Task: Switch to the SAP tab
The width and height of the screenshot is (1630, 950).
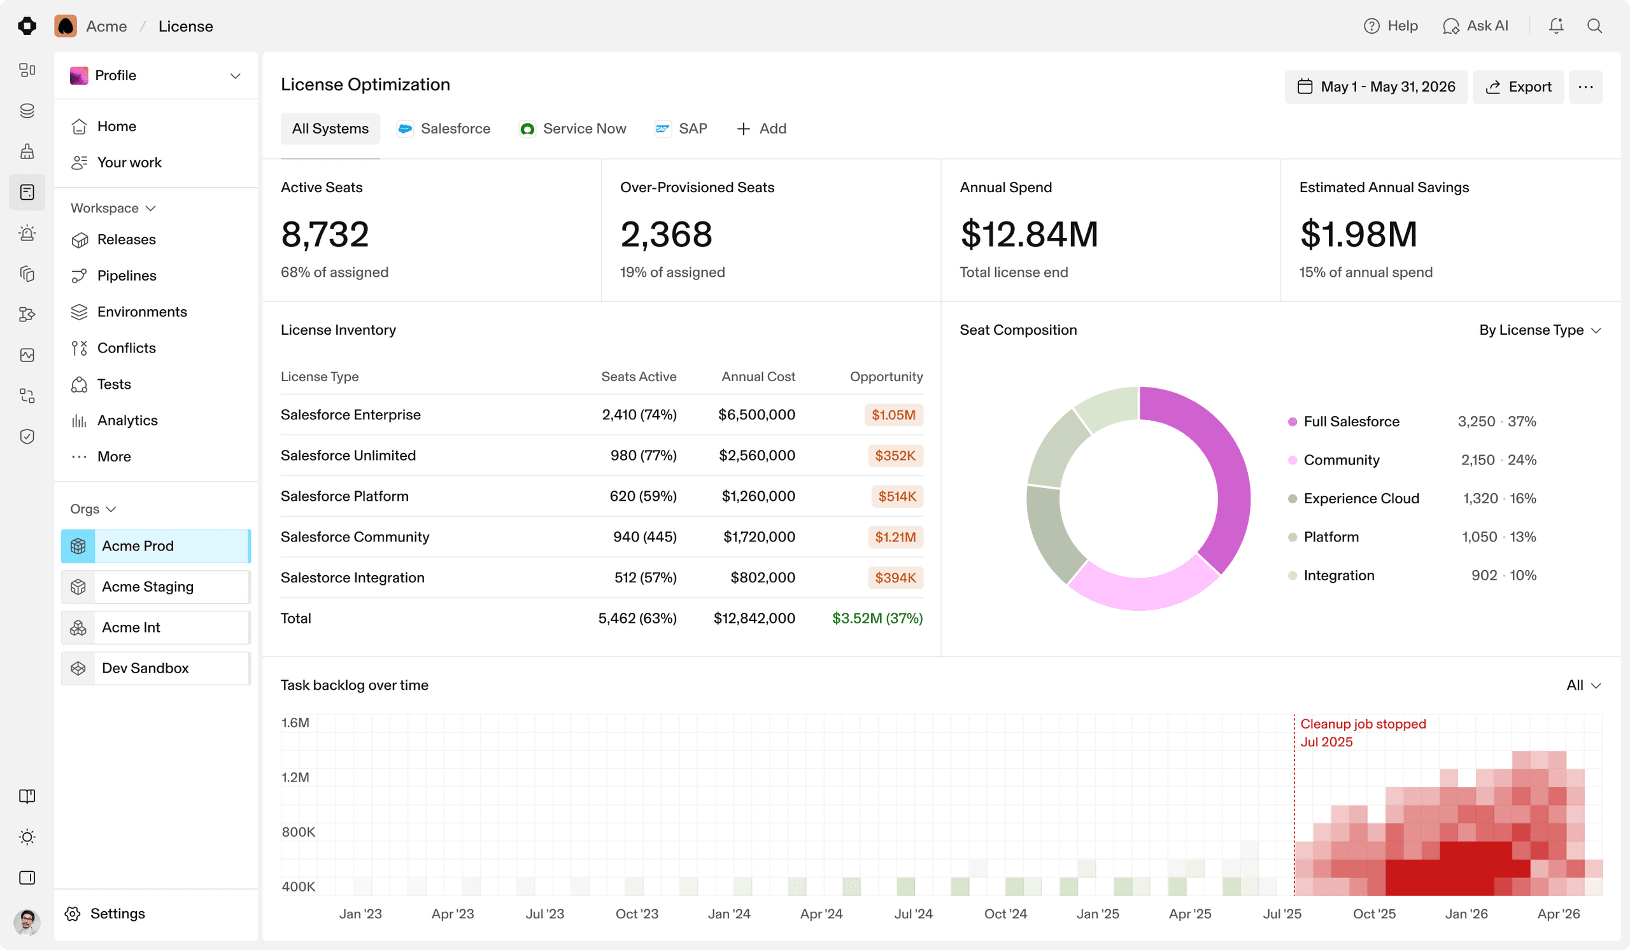Action: pyautogui.click(x=681, y=129)
